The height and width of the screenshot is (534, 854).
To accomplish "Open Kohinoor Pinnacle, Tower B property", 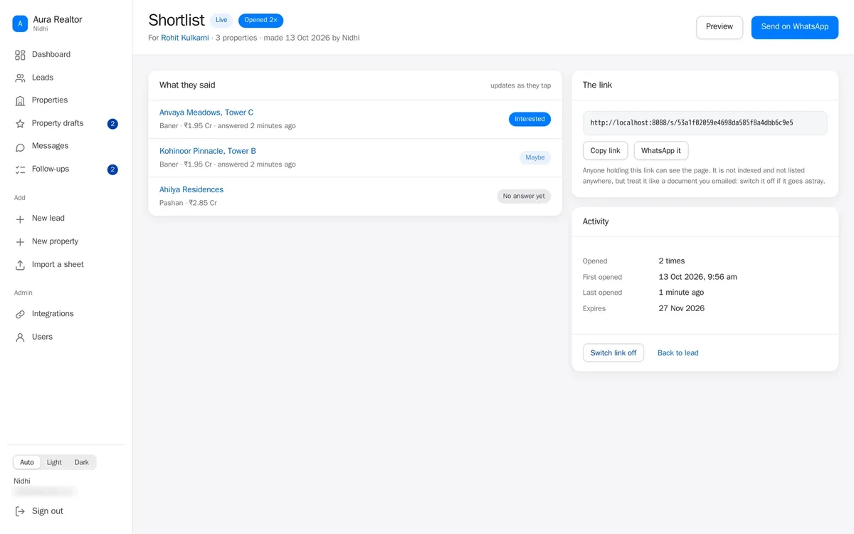I will pos(208,151).
